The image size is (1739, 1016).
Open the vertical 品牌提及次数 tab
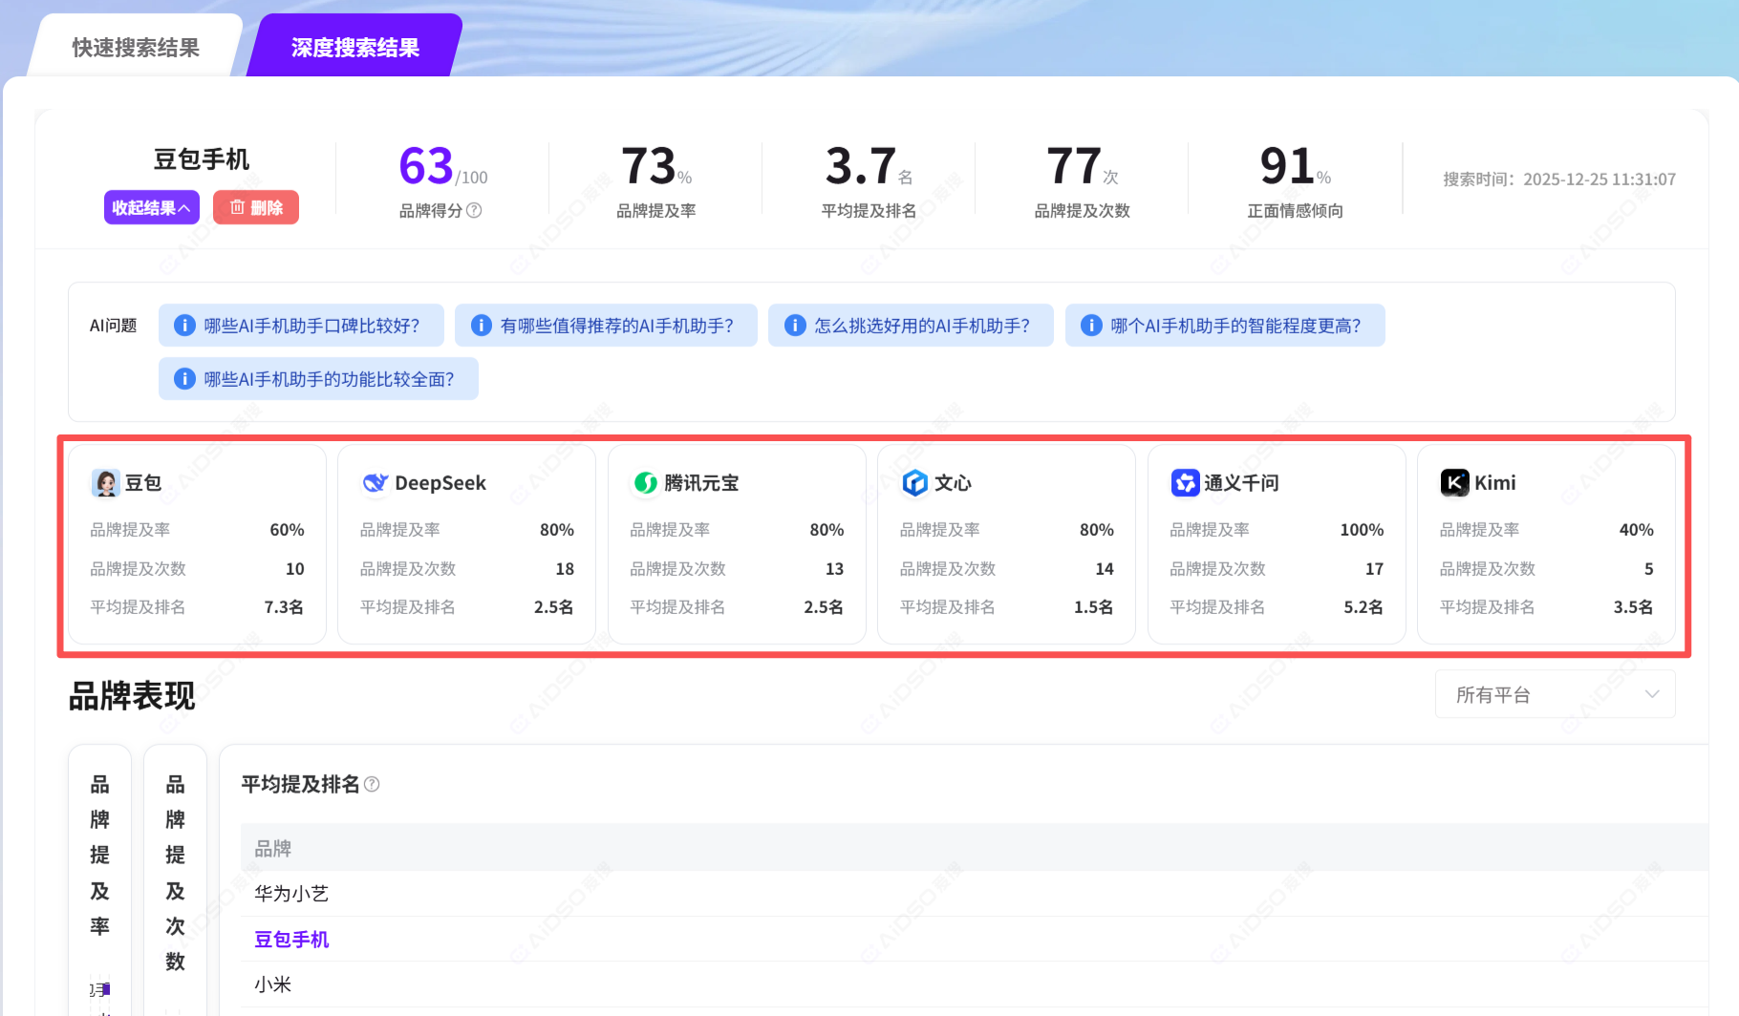175,872
